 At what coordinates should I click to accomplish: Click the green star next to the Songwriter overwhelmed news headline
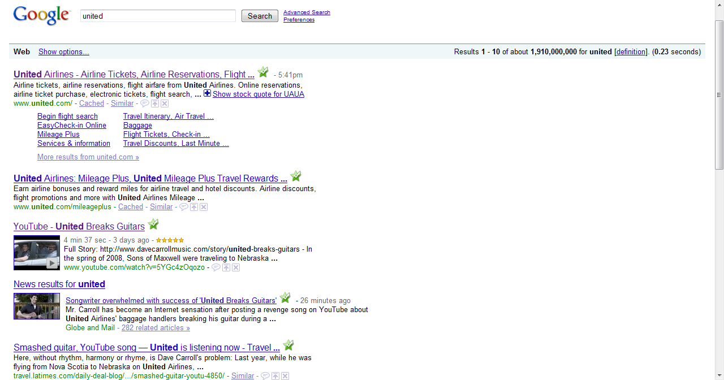[285, 298]
